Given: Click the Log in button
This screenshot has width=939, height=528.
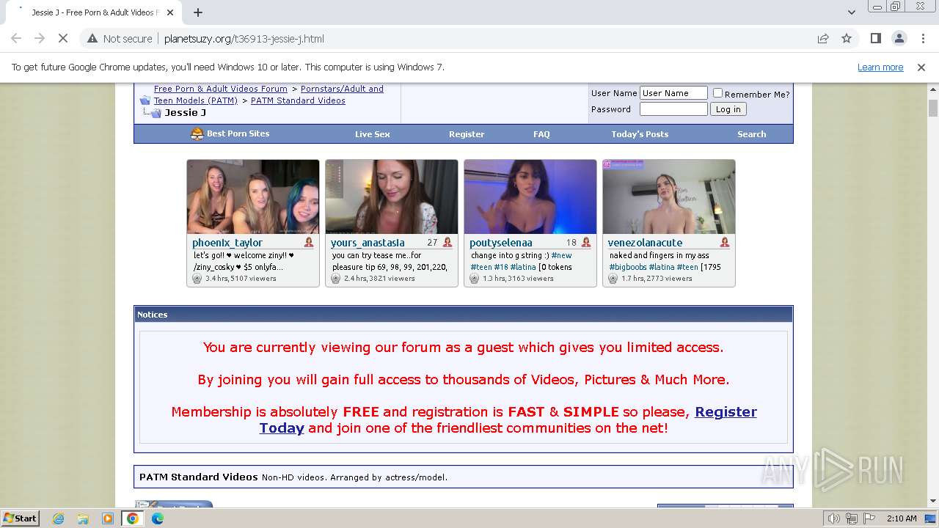Looking at the screenshot, I should click(728, 109).
